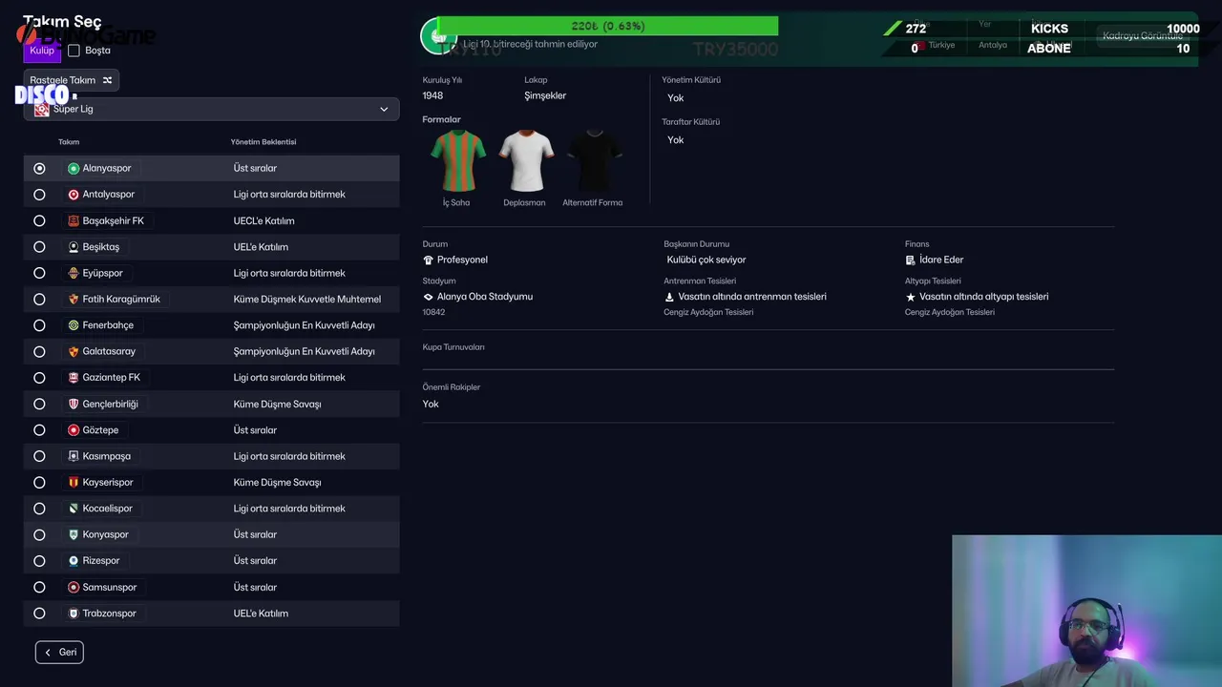This screenshot has width=1222, height=687.
Task: Click the green donation progress bar
Action: 608,27
